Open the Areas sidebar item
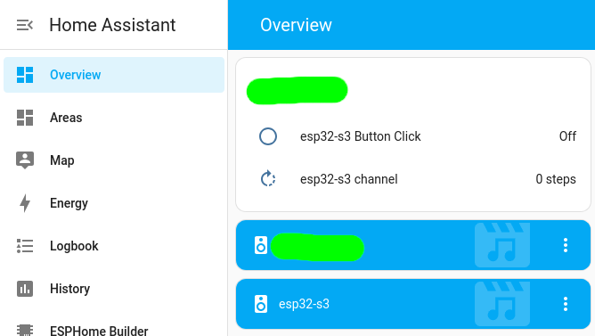 pos(114,118)
